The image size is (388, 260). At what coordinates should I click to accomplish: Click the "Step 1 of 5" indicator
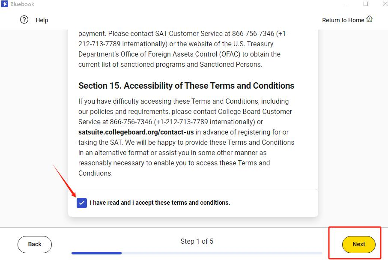(197, 242)
